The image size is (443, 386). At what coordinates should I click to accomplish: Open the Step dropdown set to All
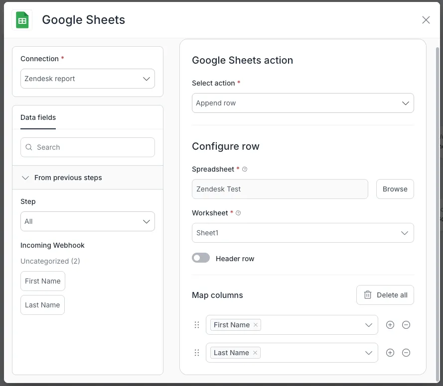(88, 221)
